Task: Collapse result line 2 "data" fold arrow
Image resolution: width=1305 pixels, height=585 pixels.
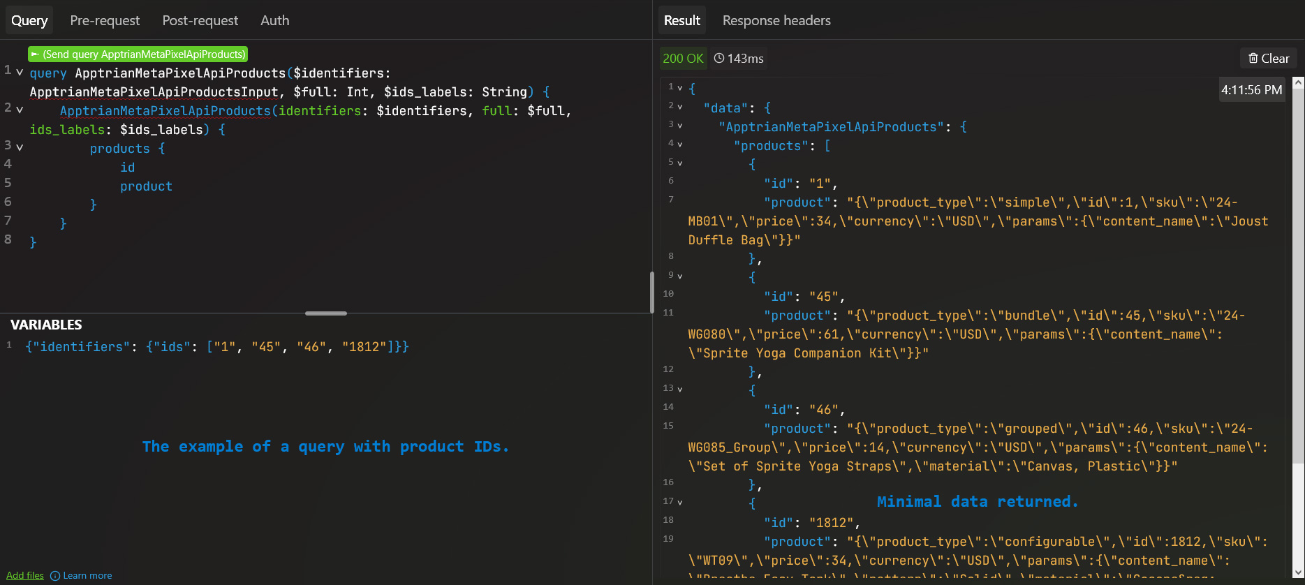Action: pos(680,107)
